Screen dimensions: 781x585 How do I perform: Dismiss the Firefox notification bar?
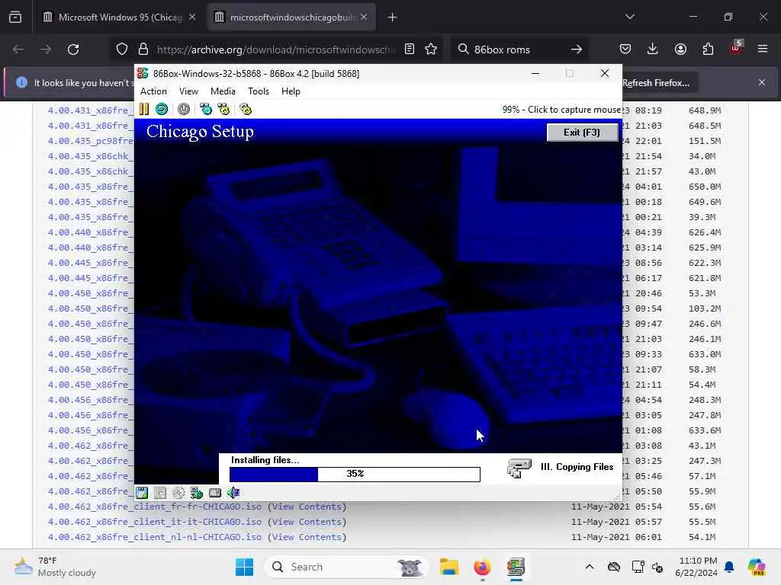tap(762, 82)
